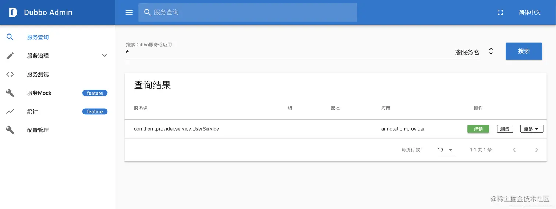Click the Dubbo Admin title text
556x209 pixels.
48,13
